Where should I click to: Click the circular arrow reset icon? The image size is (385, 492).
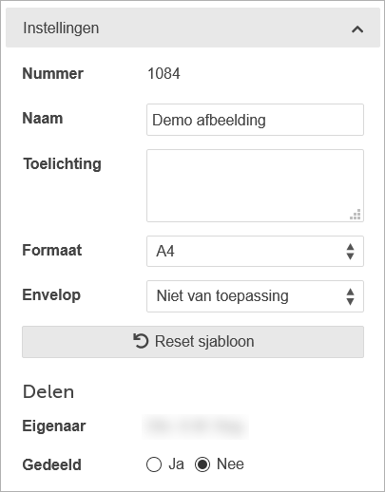(x=141, y=341)
